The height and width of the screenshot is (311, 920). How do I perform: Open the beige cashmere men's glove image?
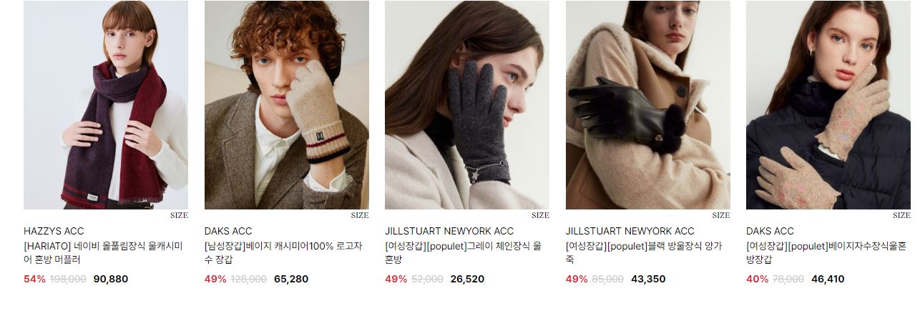tap(287, 104)
